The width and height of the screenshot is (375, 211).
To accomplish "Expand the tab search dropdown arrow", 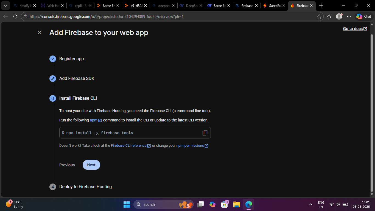I will pos(5,5).
